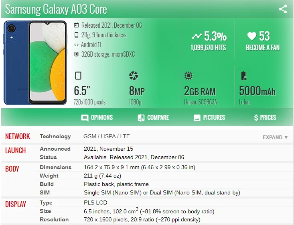Click the 2GB RAM text
The width and height of the screenshot is (294, 225).
pyautogui.click(x=200, y=91)
